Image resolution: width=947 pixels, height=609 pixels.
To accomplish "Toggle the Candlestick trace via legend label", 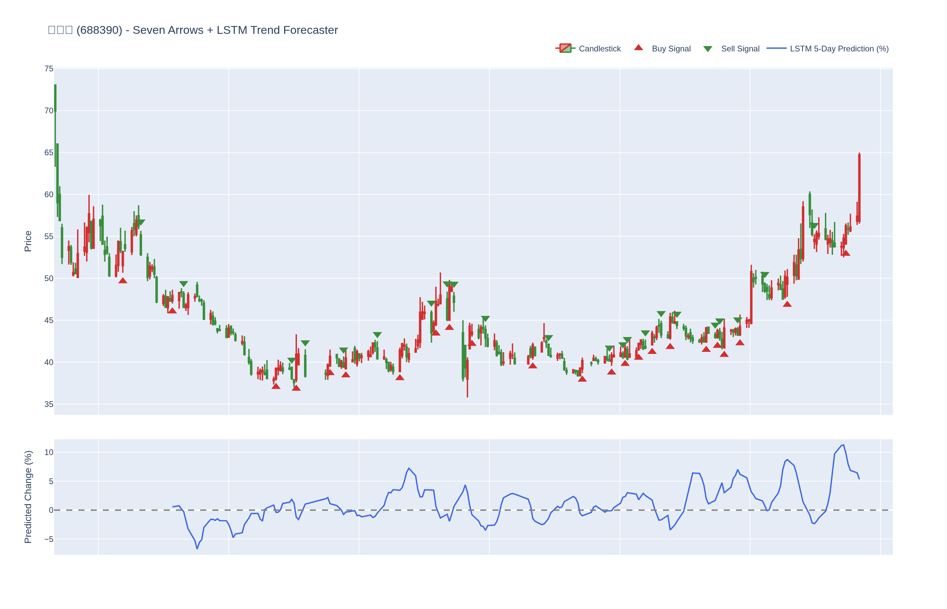I will click(x=599, y=49).
